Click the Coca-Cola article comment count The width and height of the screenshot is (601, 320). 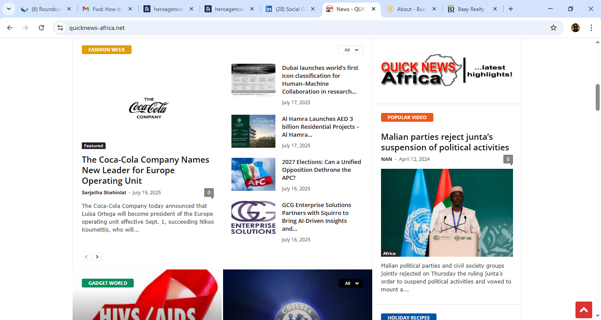pos(209,193)
